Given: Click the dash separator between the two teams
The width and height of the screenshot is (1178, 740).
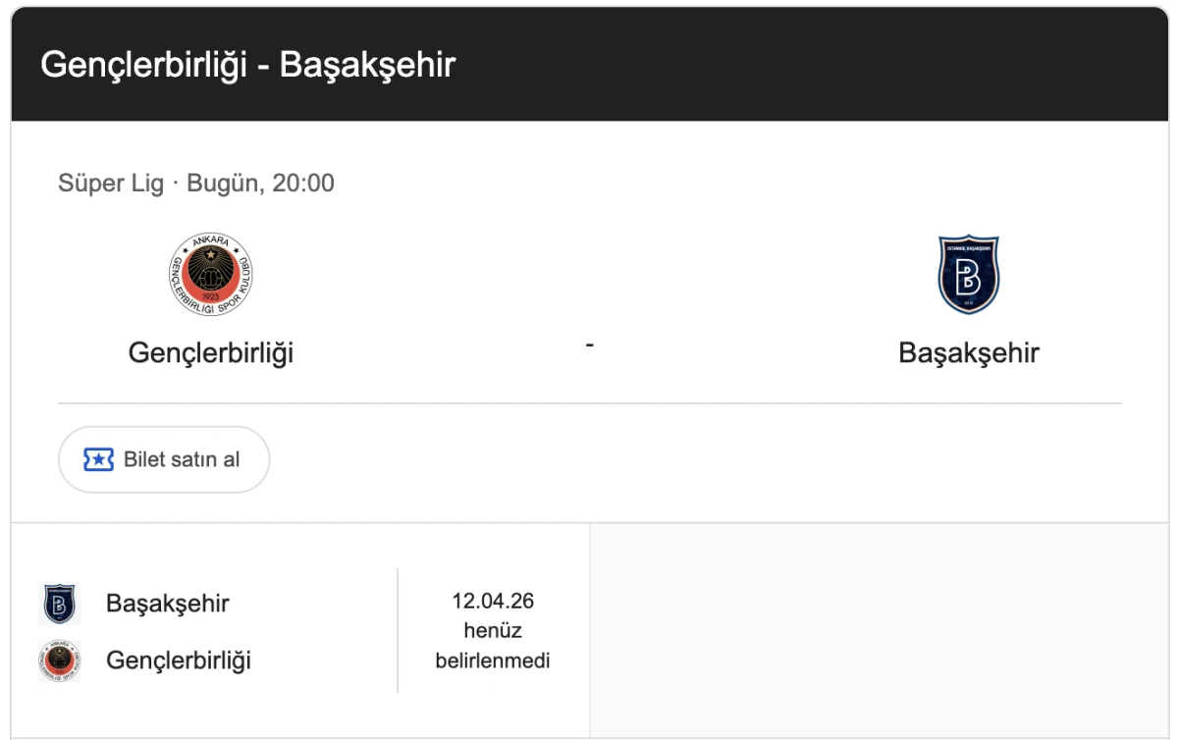Looking at the screenshot, I should 589,344.
